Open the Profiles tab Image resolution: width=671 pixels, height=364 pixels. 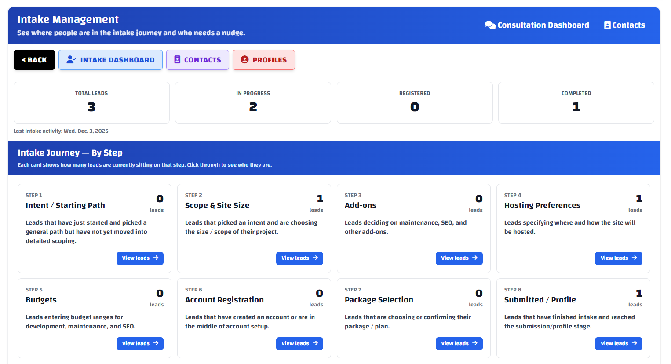tap(264, 60)
